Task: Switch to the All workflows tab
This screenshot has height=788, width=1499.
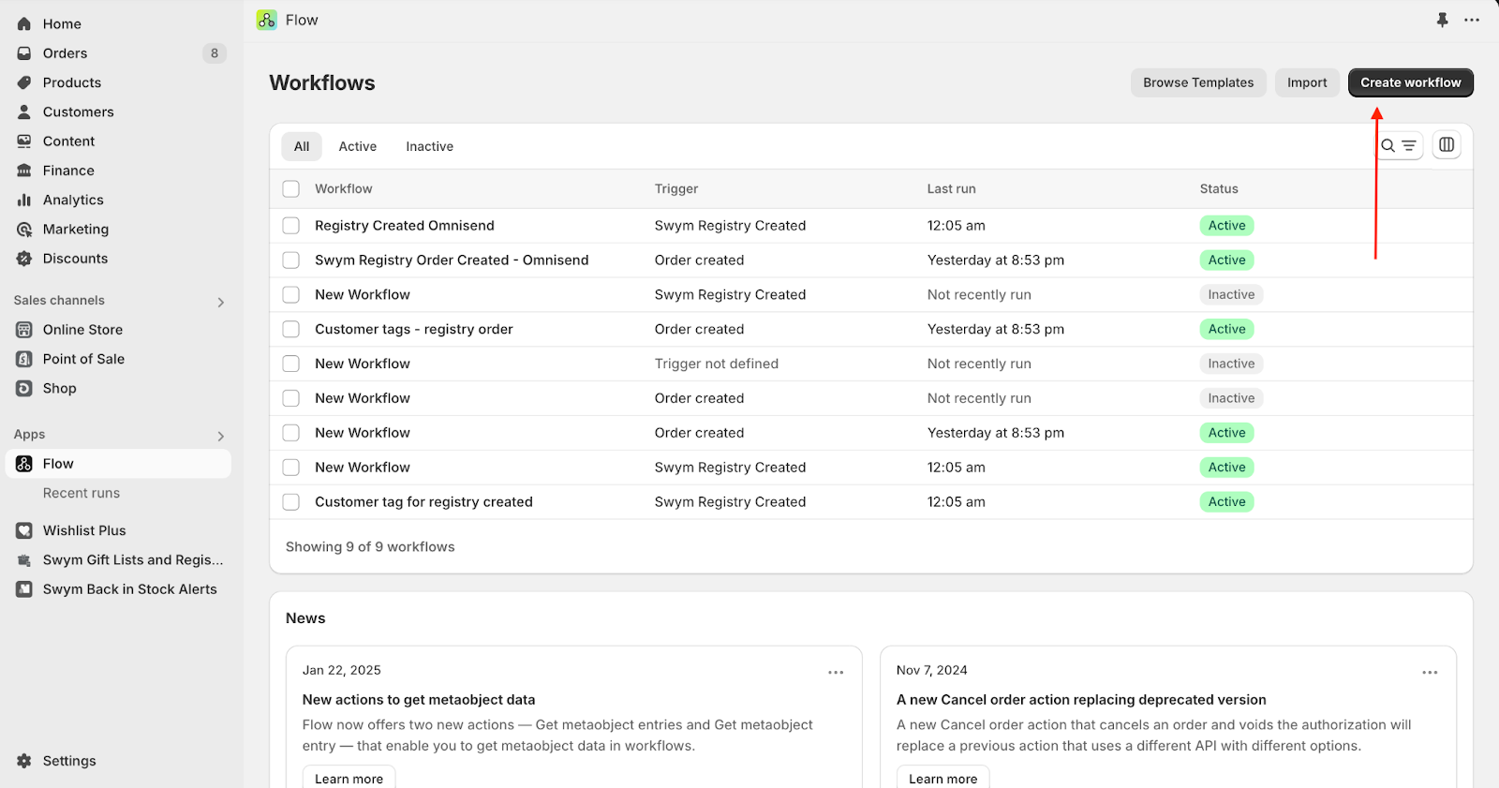Action: click(302, 146)
